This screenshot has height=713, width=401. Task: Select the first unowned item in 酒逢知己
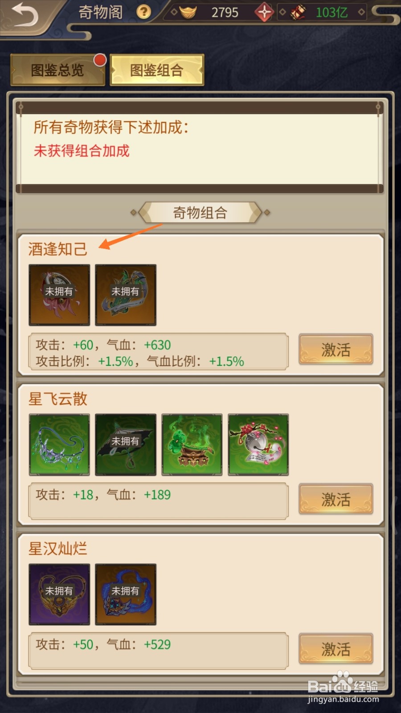59,295
